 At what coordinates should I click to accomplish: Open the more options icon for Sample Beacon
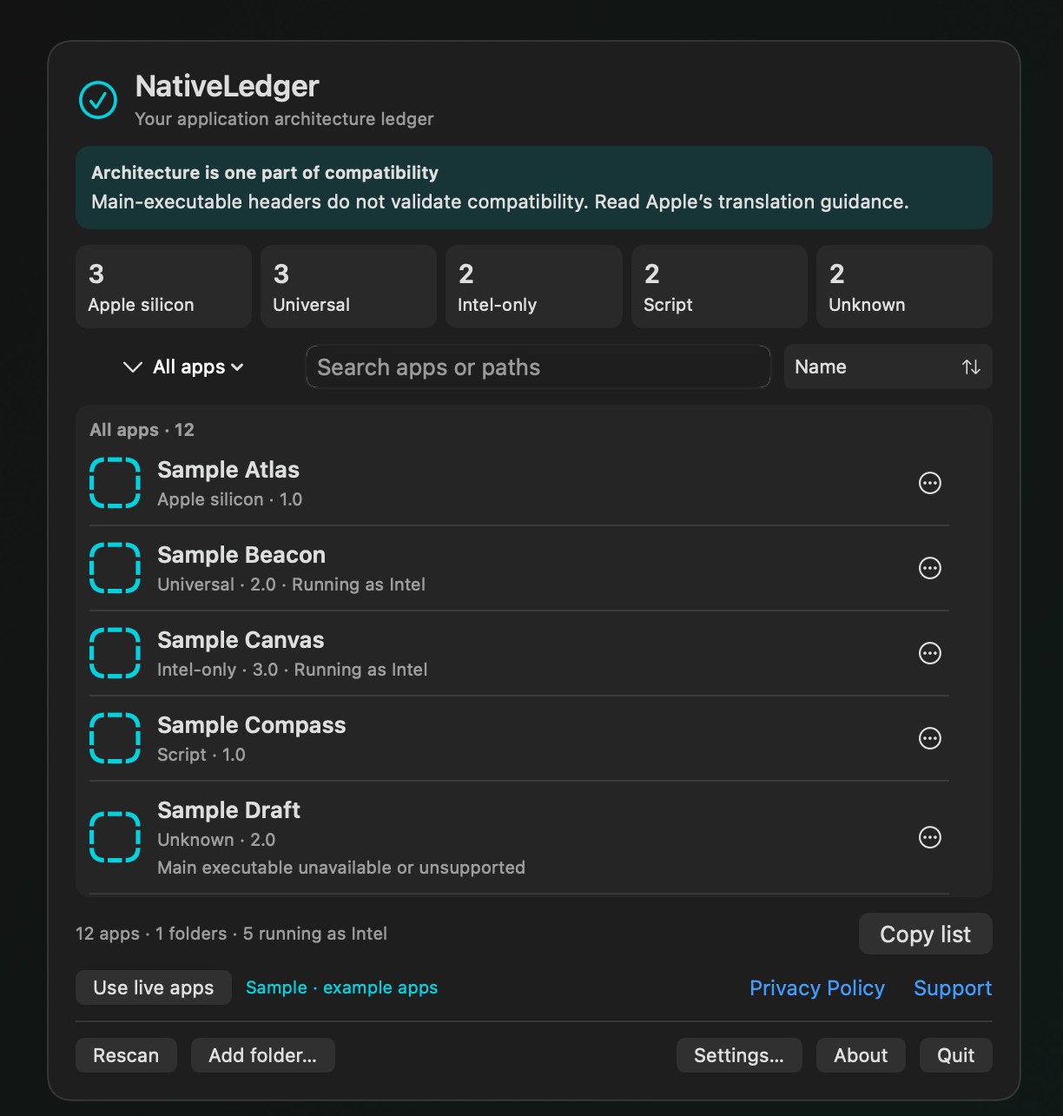[929, 568]
